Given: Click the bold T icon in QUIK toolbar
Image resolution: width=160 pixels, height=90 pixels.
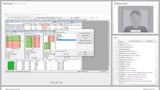Looking at the screenshot, I should [28, 18].
